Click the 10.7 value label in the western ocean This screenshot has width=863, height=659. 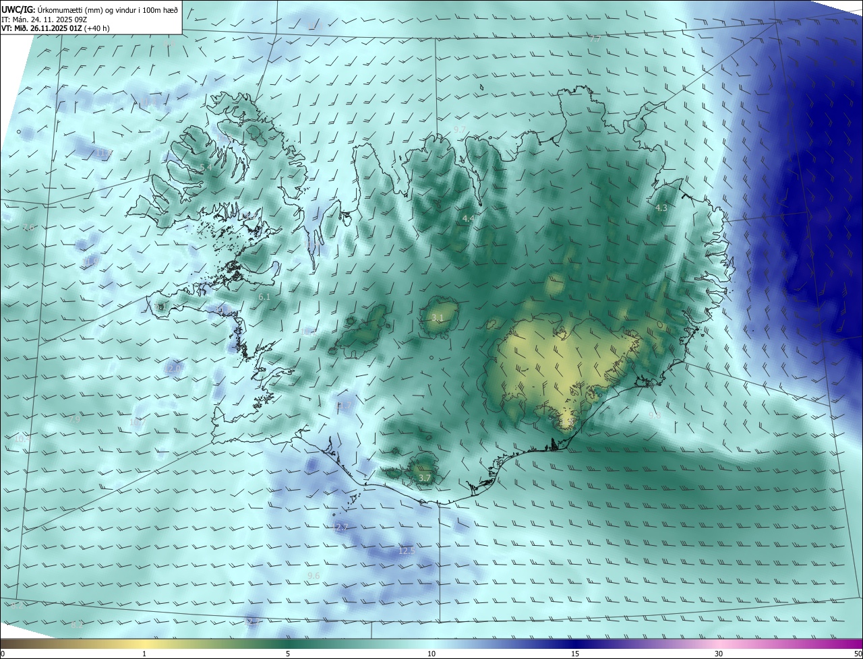pos(137,422)
